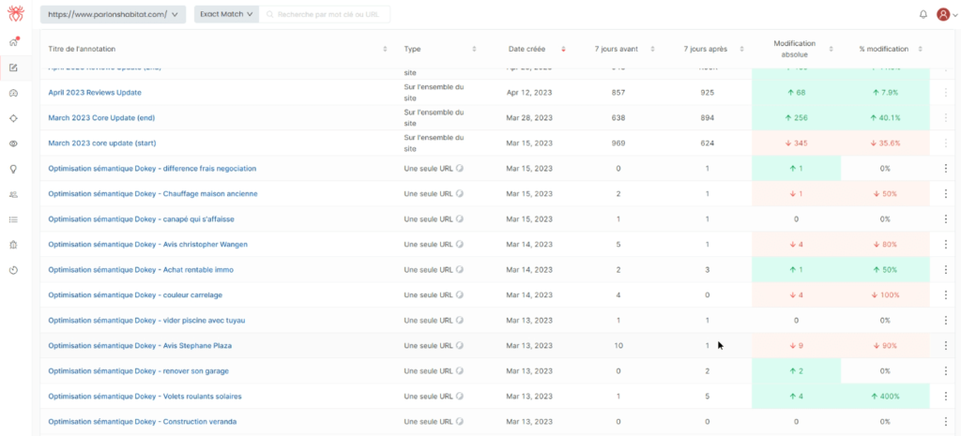
Task: Open the notifications bell
Action: tap(923, 15)
